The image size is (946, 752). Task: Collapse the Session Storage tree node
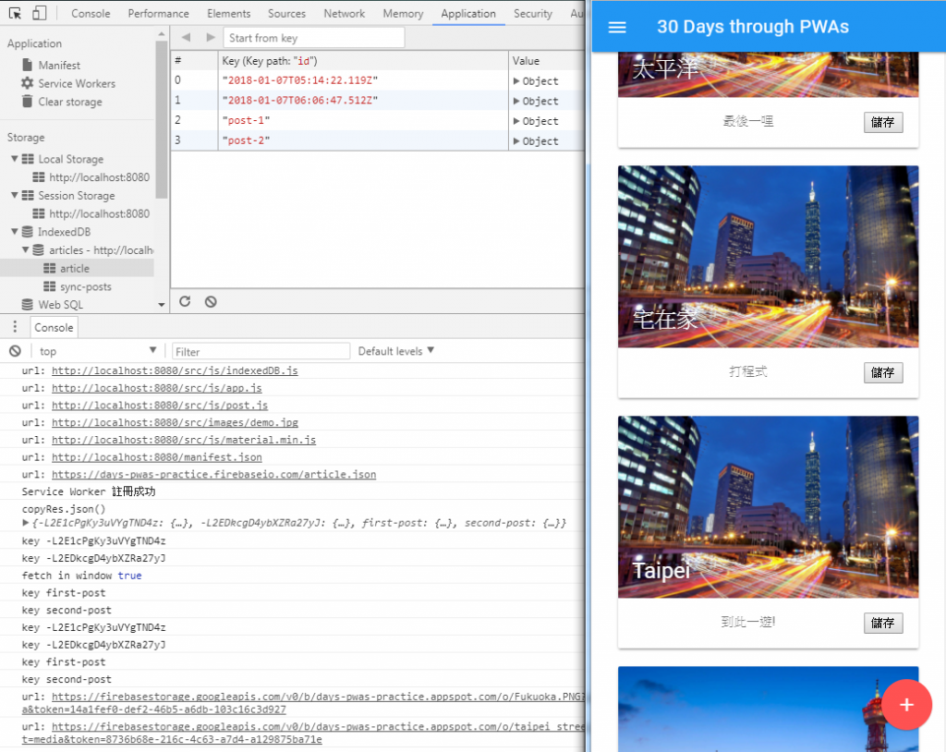(15, 195)
